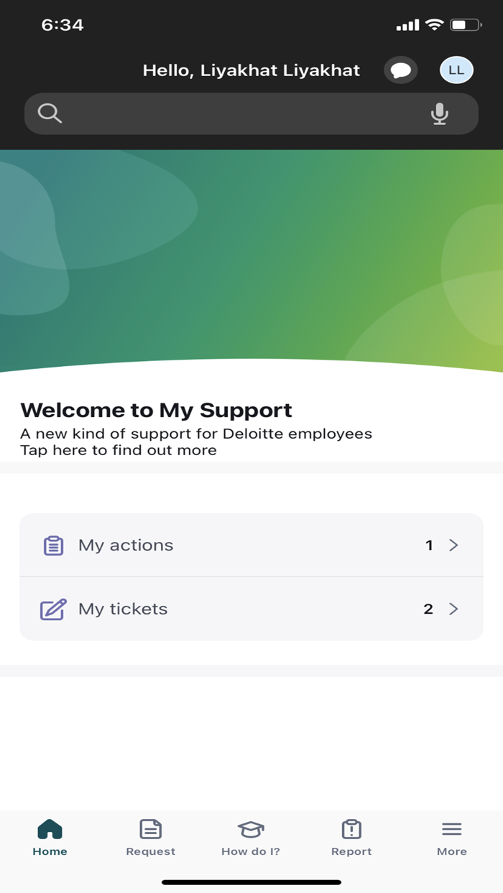
Task: Open the search magnifier icon
Action: [x=49, y=113]
